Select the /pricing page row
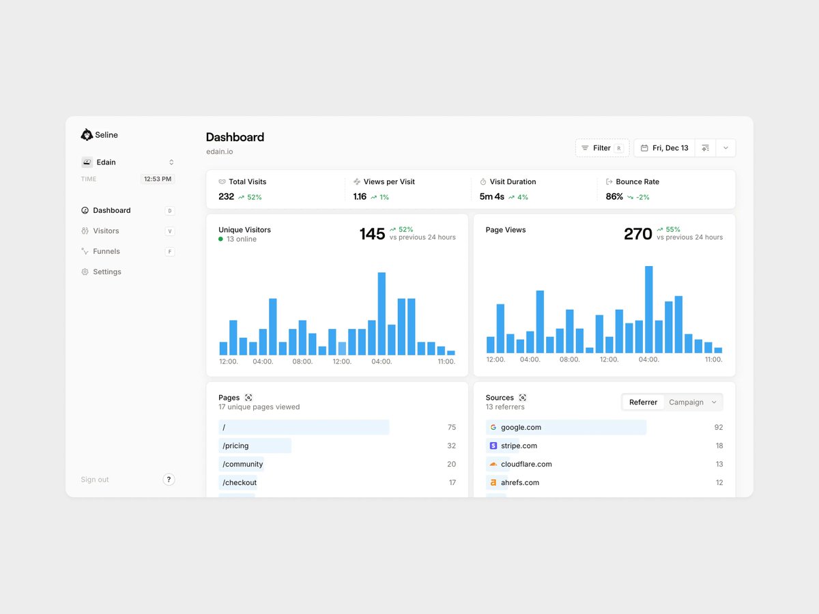This screenshot has height=614, width=819. 337,445
